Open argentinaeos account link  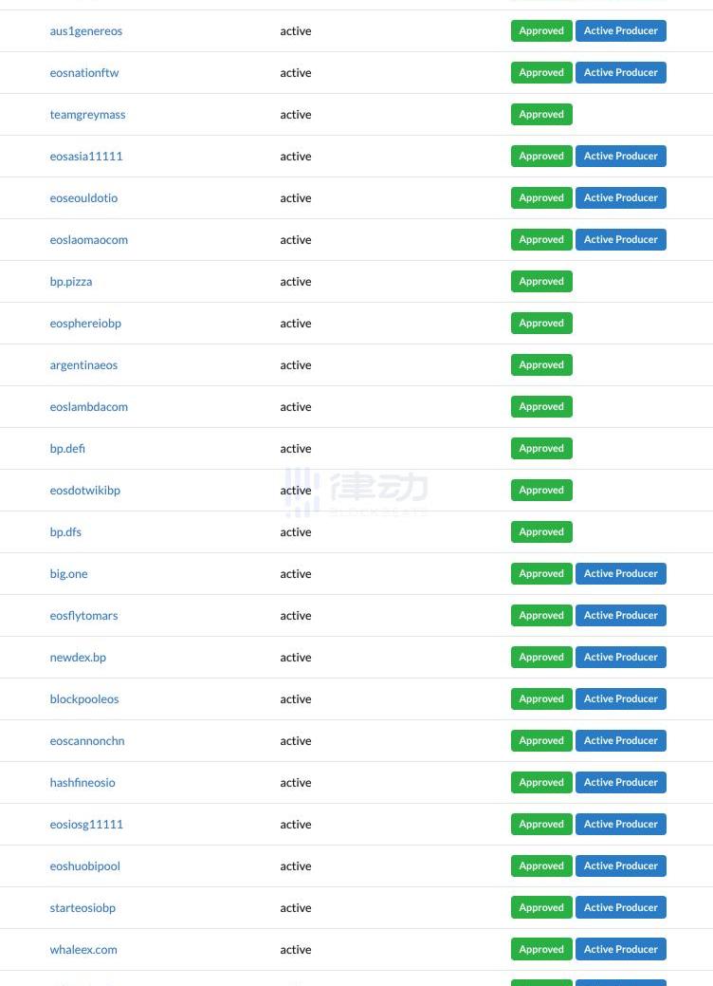[x=83, y=365]
